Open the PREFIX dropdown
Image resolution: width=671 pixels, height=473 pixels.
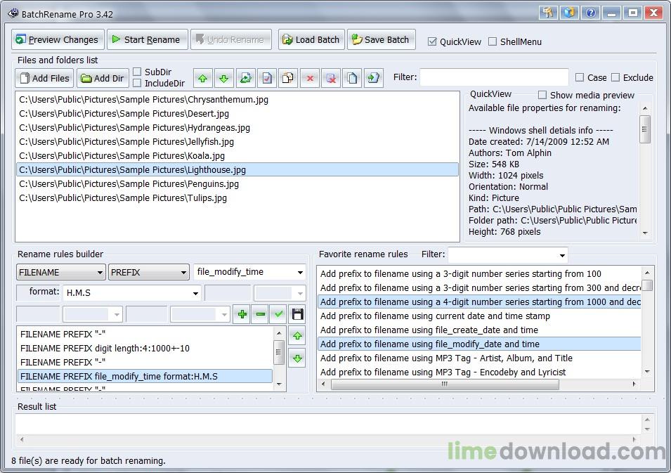click(x=149, y=272)
